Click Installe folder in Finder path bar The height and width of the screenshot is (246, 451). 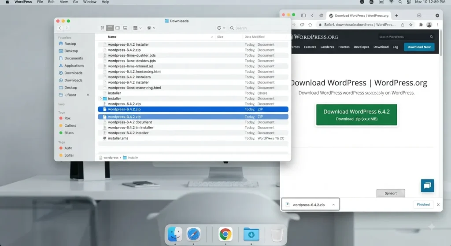pos(130,158)
